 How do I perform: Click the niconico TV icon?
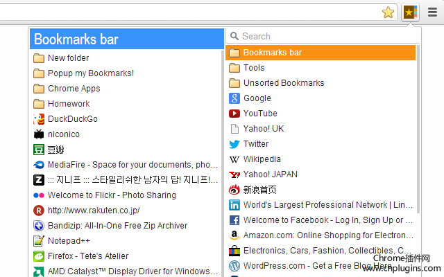(39, 134)
